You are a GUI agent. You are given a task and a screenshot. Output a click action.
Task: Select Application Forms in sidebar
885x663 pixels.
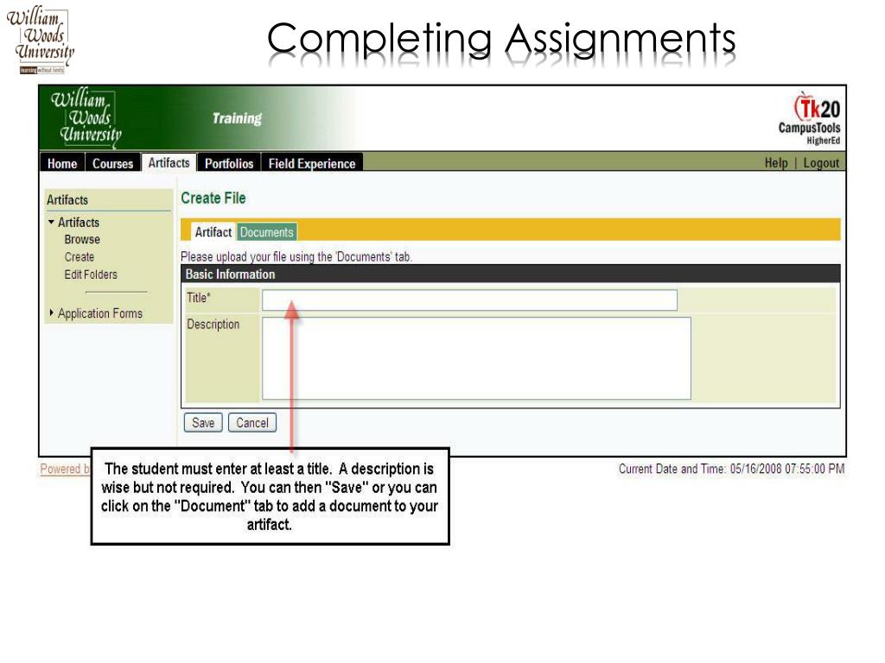(100, 313)
